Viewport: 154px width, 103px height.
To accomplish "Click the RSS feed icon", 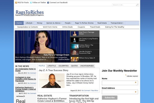I will coord(16,3).
